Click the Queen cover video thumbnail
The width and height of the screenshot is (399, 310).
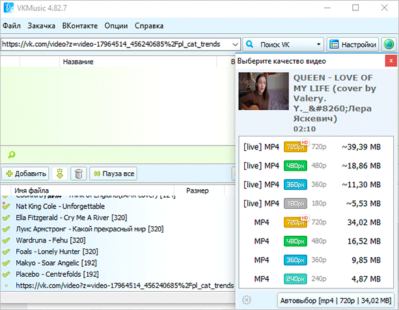pos(264,91)
